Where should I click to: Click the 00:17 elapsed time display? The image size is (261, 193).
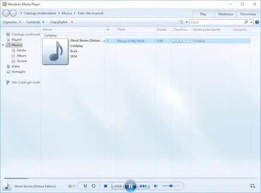(72, 186)
